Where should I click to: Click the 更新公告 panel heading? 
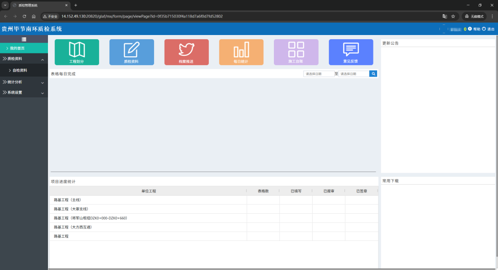(x=391, y=43)
